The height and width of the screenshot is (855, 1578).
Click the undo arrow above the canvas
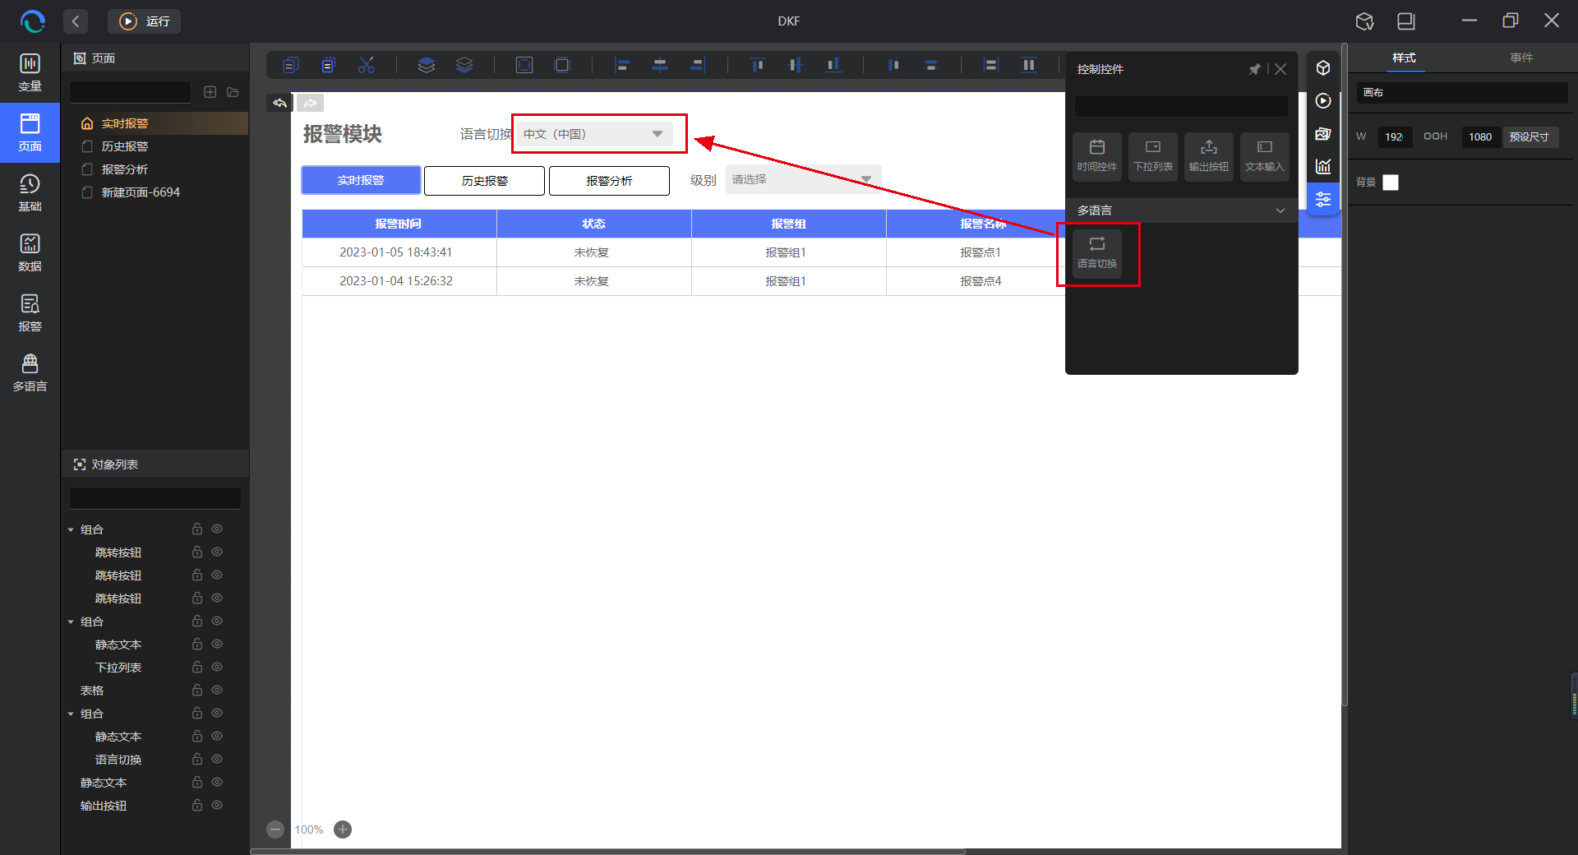click(279, 103)
